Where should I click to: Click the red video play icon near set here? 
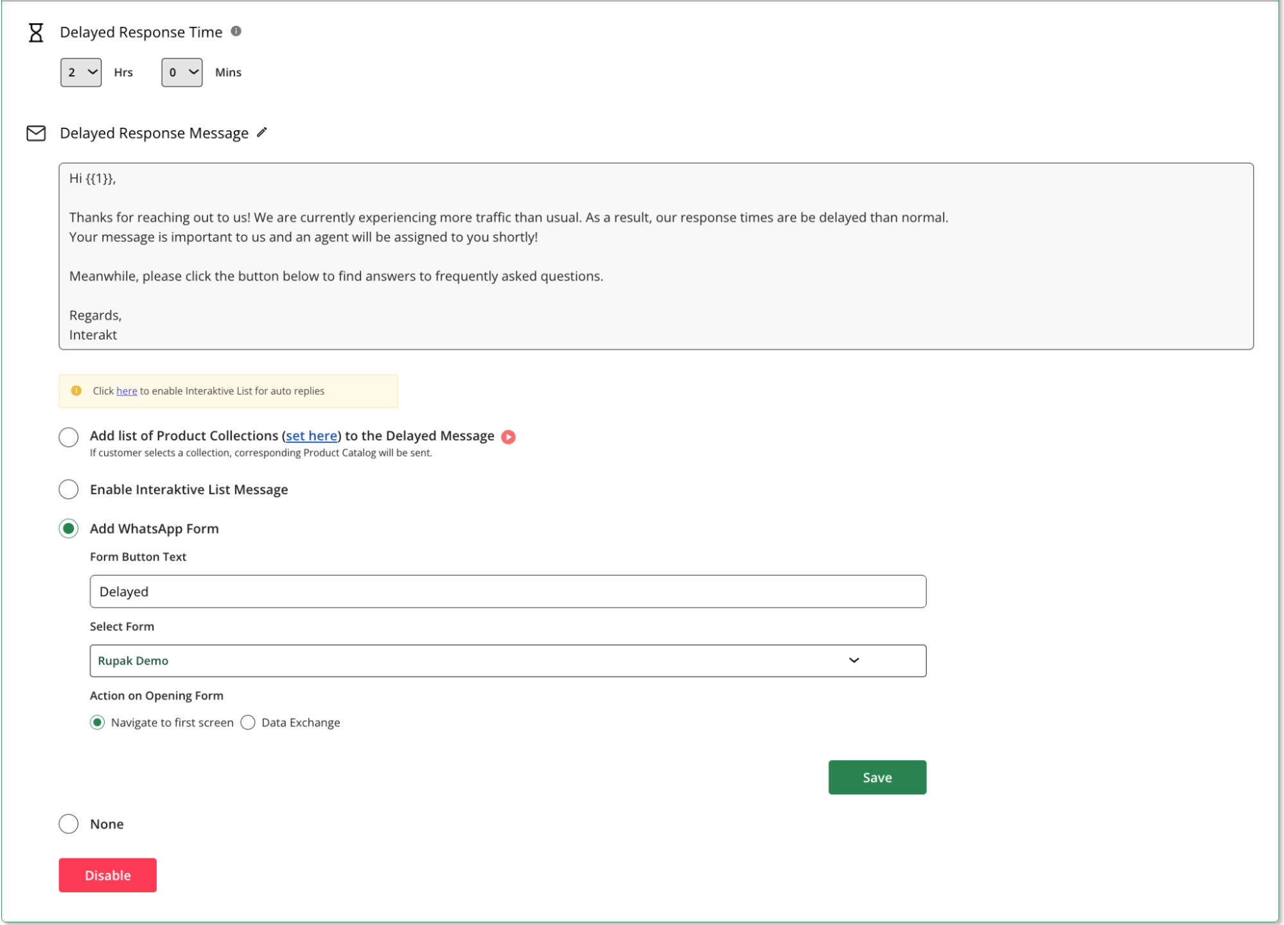(508, 436)
